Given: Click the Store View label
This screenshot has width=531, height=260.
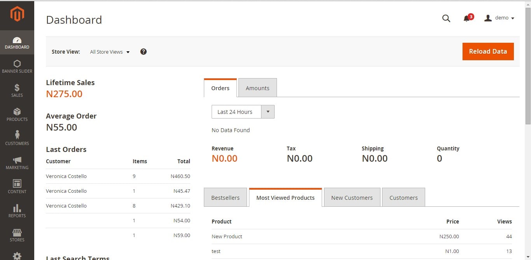Looking at the screenshot, I should [66, 52].
